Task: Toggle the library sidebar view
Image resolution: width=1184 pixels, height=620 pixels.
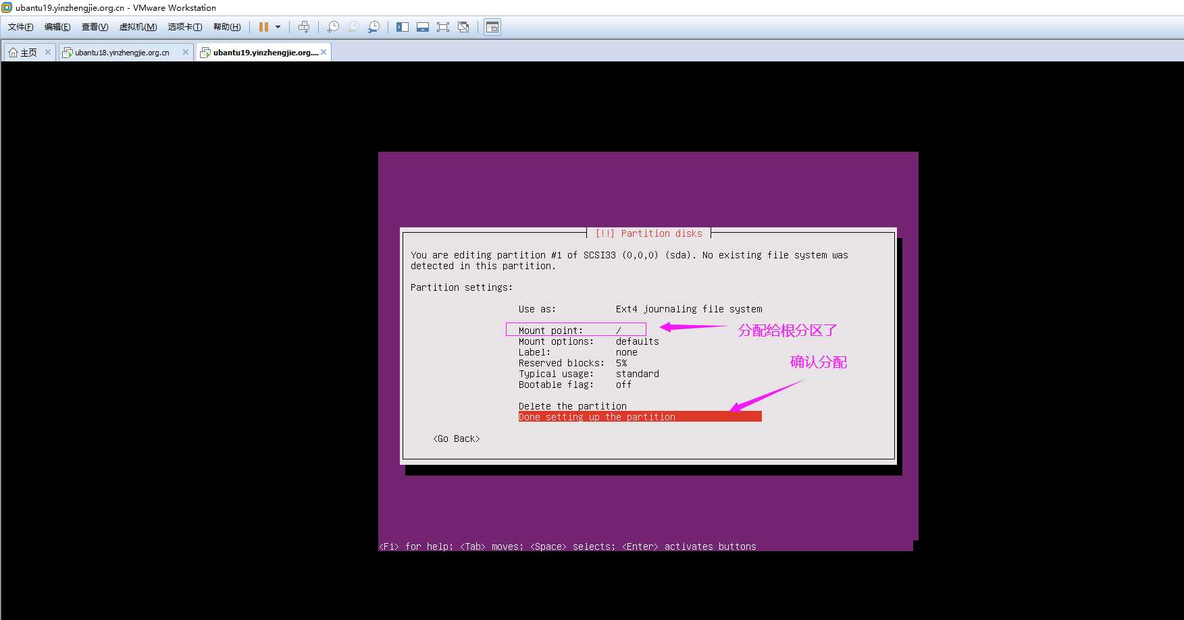Action: (x=403, y=27)
